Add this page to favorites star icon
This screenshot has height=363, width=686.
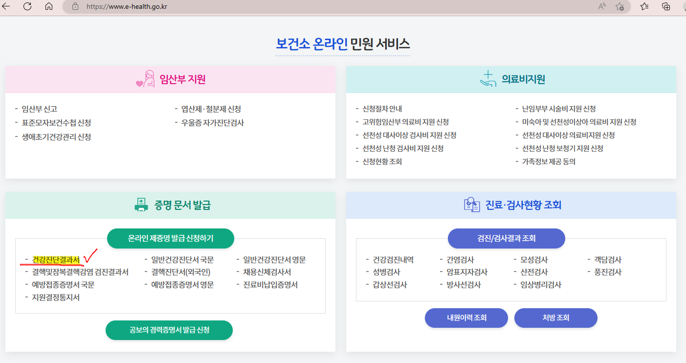tap(620, 7)
